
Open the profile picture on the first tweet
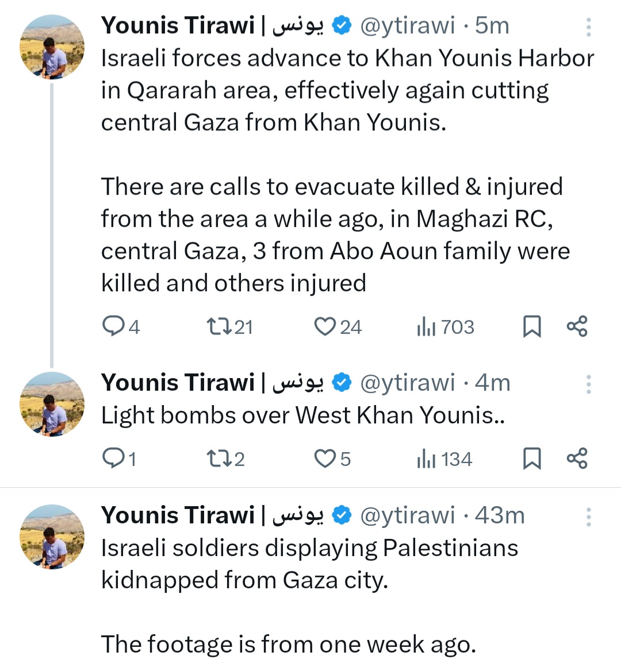click(x=52, y=47)
